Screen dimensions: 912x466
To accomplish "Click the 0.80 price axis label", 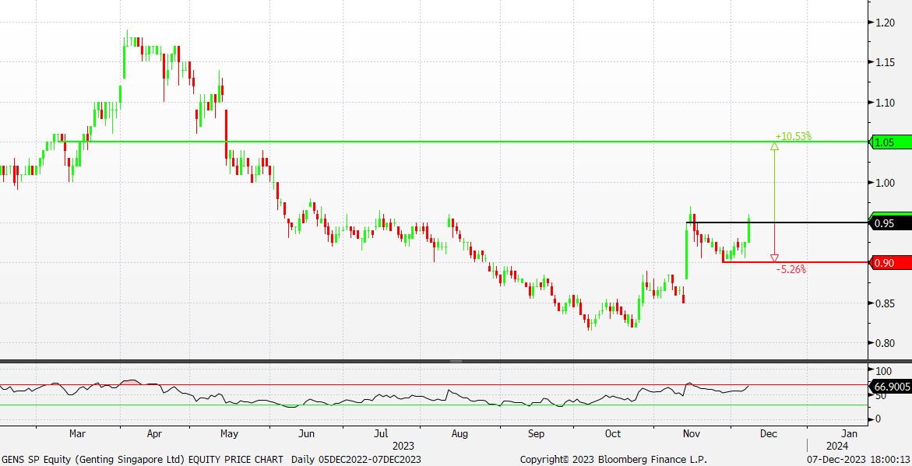I will pyautogui.click(x=884, y=343).
